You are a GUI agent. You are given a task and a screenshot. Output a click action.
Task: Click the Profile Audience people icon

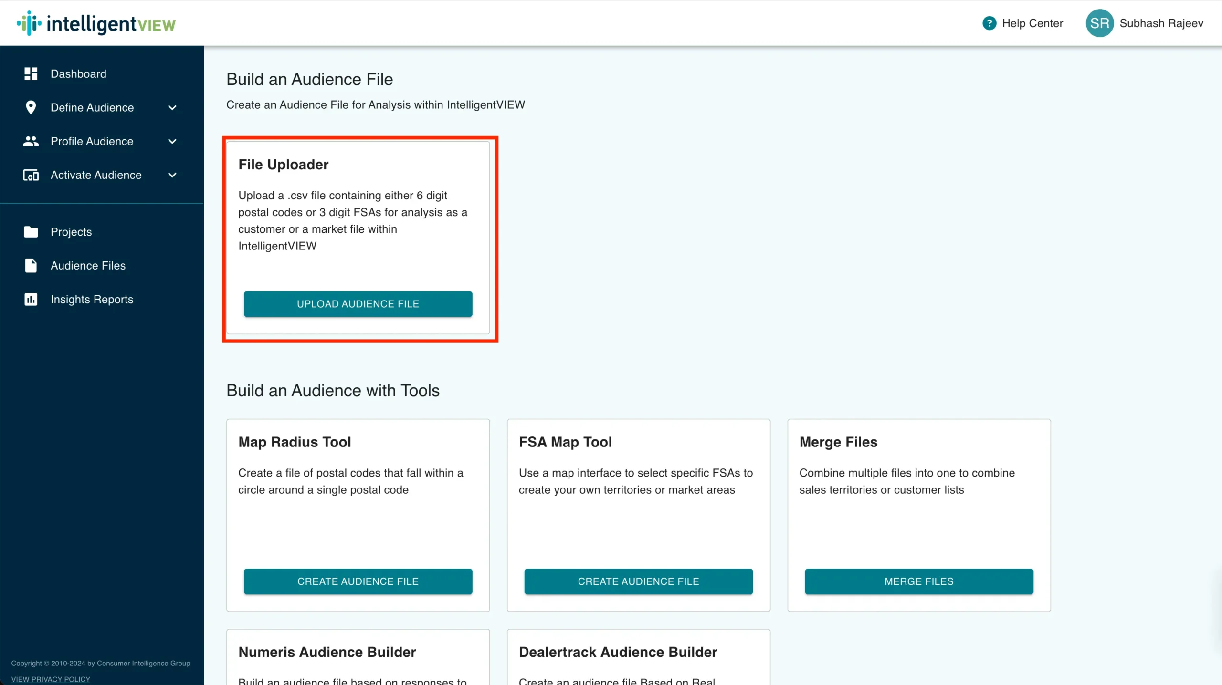pyautogui.click(x=31, y=141)
